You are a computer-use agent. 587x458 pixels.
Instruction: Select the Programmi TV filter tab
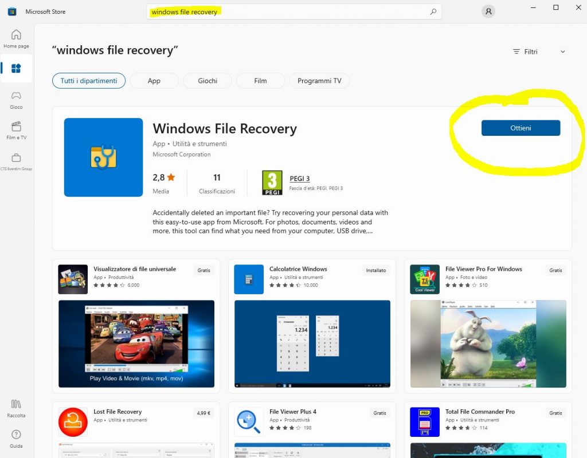319,81
